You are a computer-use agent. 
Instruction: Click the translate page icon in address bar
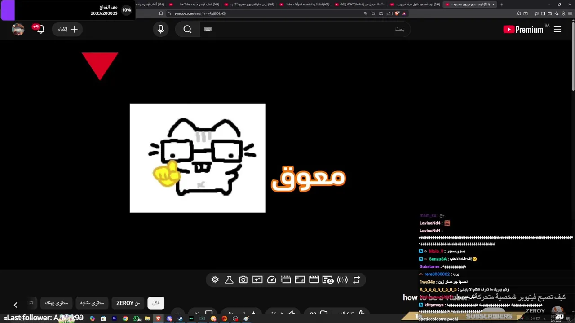click(366, 13)
